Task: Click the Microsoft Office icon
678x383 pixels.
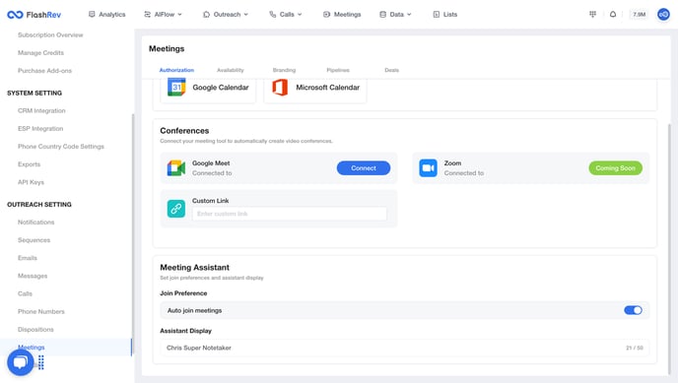Action: point(280,88)
